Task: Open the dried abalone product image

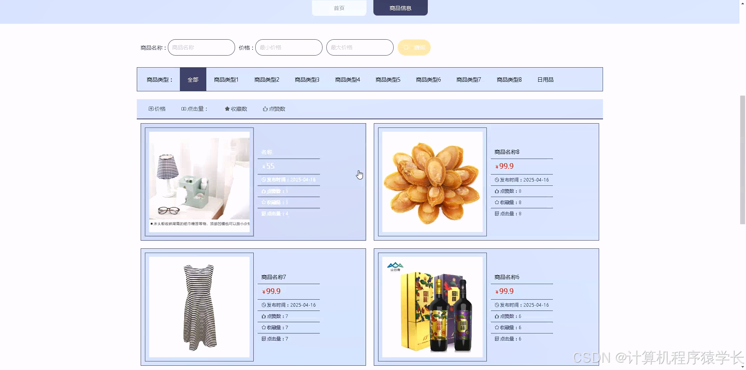Action: tap(432, 182)
